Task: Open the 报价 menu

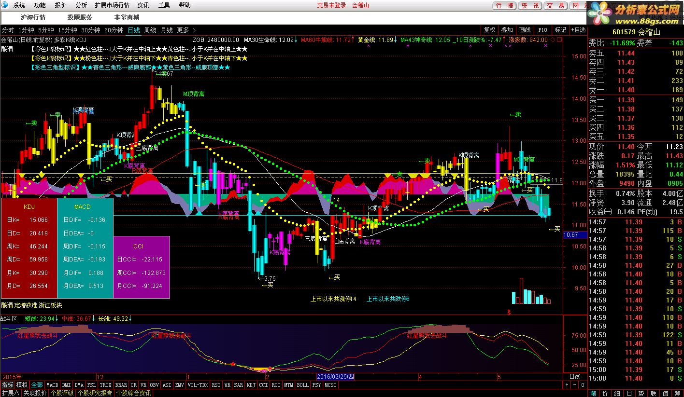Action: pyautogui.click(x=61, y=5)
